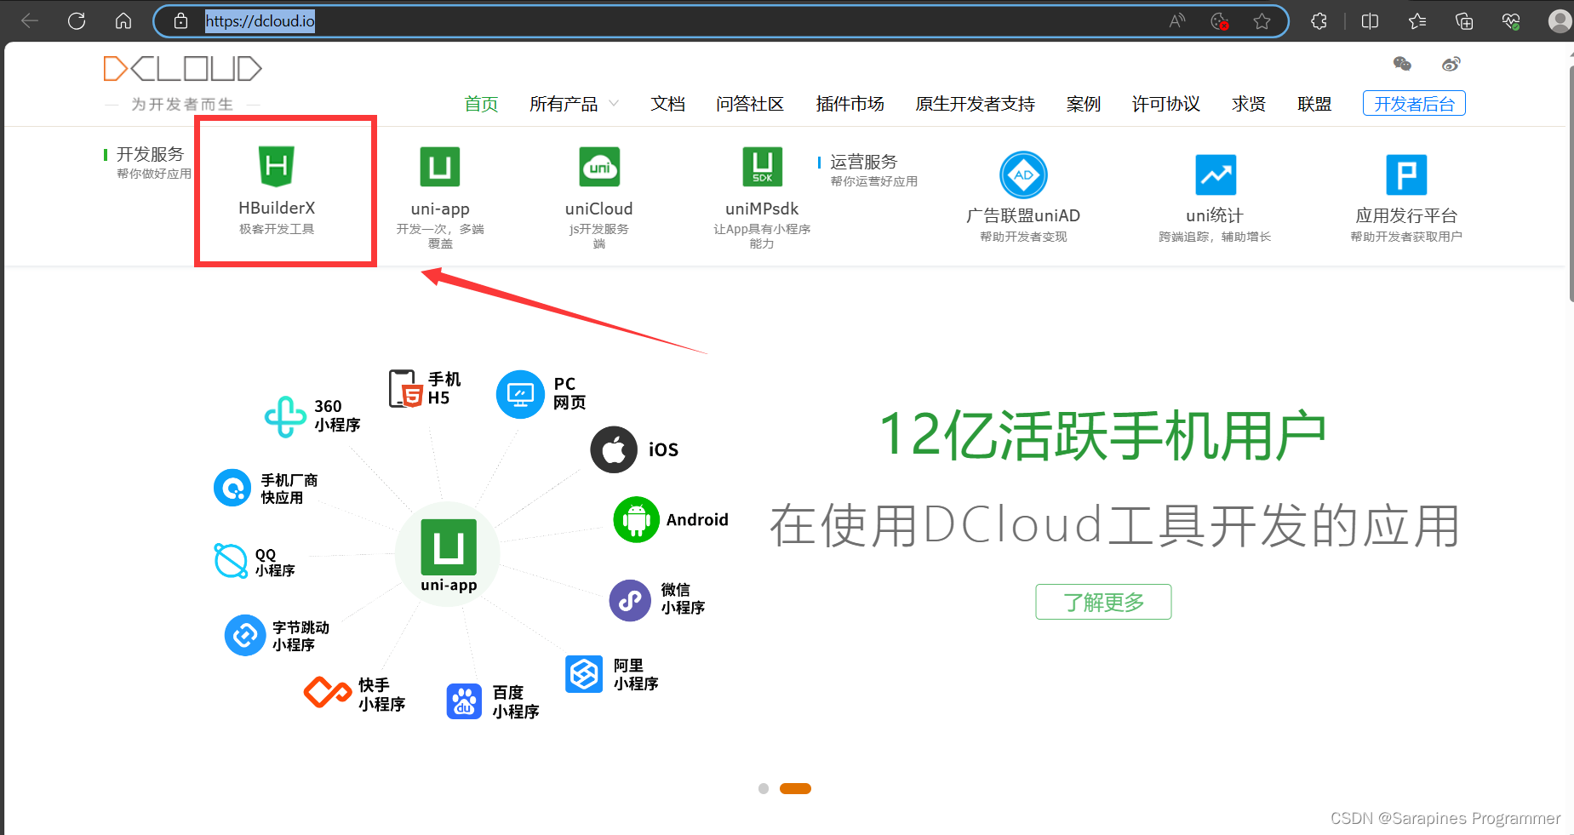
Task: Open the HBuilderX product icon
Action: (276, 166)
